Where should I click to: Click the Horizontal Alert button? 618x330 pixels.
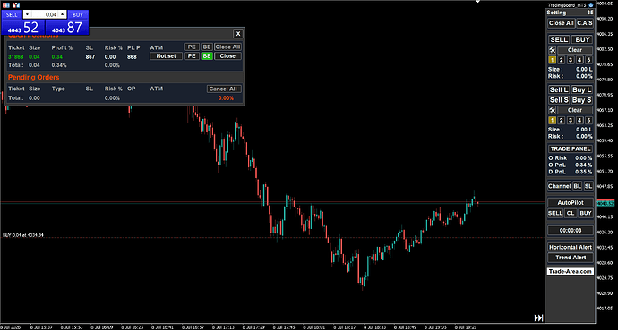tap(571, 248)
